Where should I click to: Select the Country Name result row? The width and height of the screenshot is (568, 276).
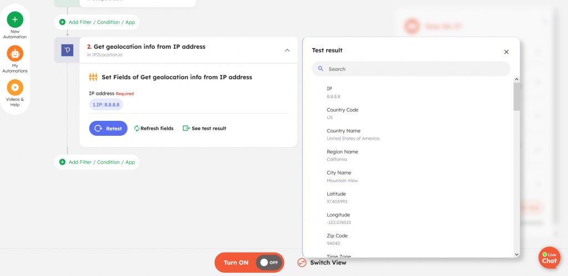pyautogui.click(x=353, y=135)
